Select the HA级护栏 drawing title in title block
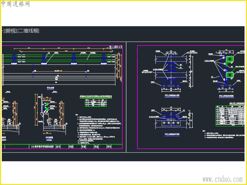Viewport: 247px width, 185px height. 43,147
